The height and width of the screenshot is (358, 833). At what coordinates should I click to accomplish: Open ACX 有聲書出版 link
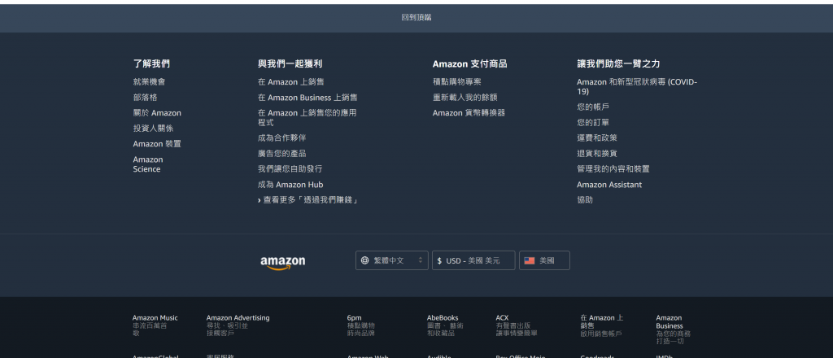coord(517,325)
